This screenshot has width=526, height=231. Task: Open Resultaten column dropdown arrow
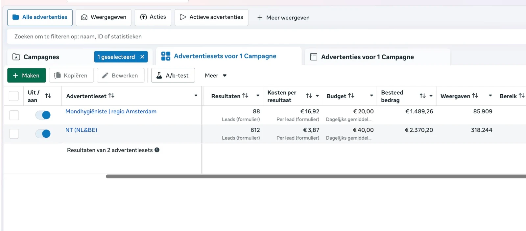pos(258,96)
